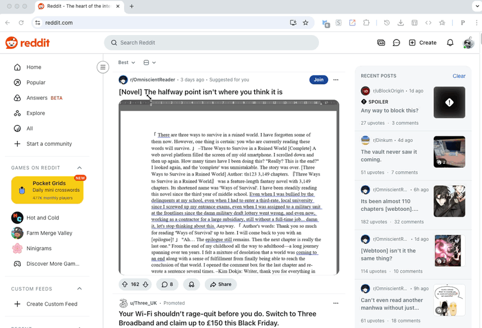Select Explore from the left navigation

tap(36, 113)
